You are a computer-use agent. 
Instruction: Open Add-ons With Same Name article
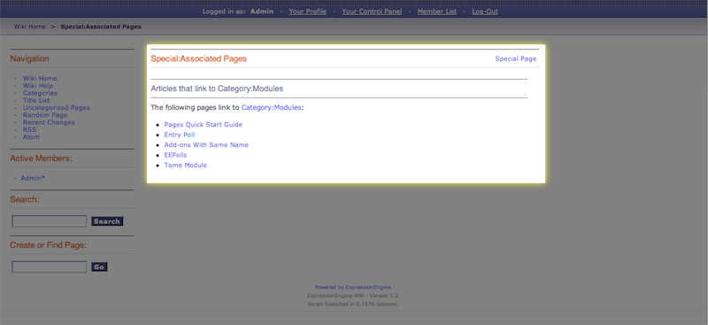click(x=206, y=144)
